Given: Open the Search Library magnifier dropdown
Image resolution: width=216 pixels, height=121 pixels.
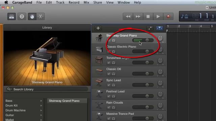Looking at the screenshot, I should 9,89.
